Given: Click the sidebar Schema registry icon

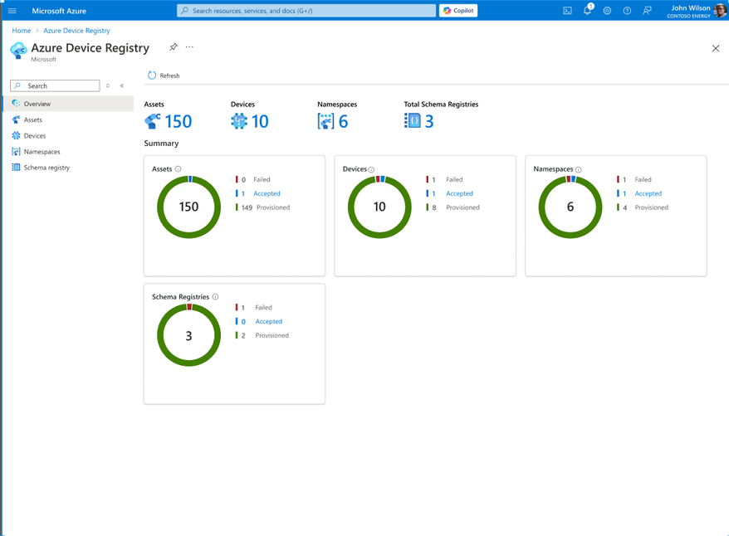Looking at the screenshot, I should pyautogui.click(x=16, y=168).
